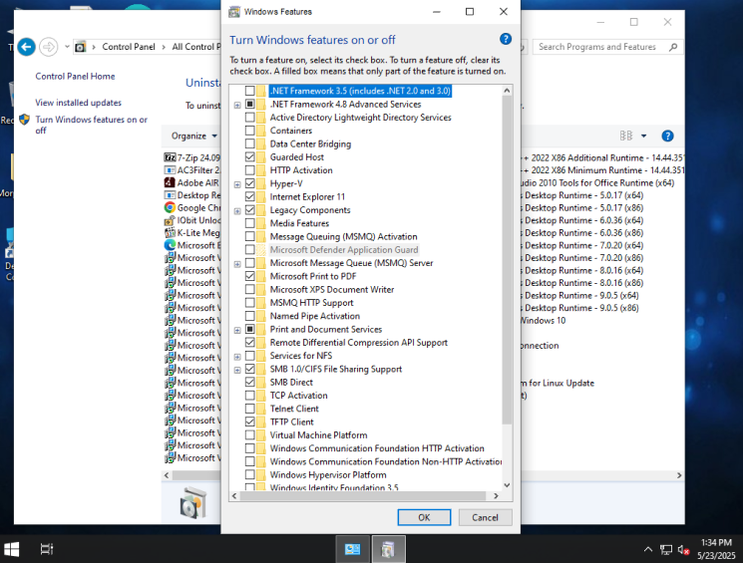
Task: Click the Control Panel taskbar icon
Action: pos(352,549)
